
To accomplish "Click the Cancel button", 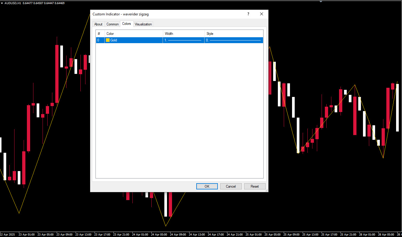I will click(x=231, y=186).
